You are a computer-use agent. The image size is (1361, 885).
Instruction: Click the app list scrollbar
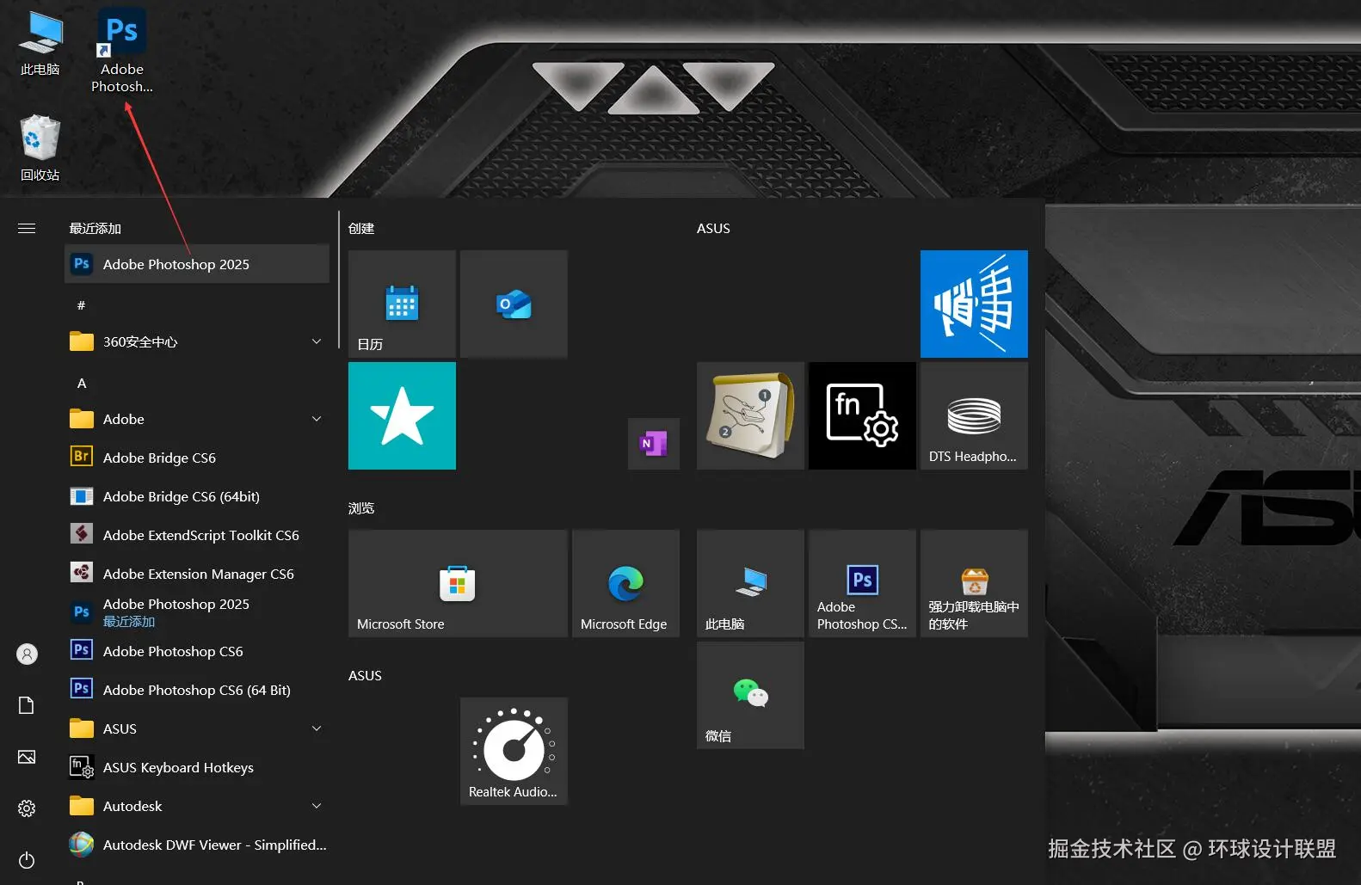pyautogui.click(x=339, y=280)
